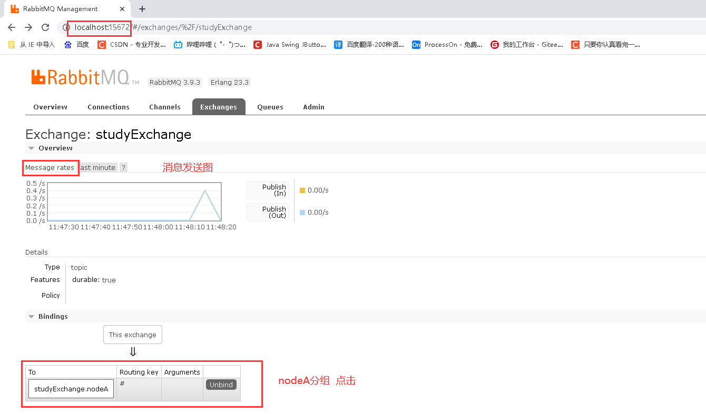Click the browser forward arrow
Image resolution: width=706 pixels, height=414 pixels.
28,27
